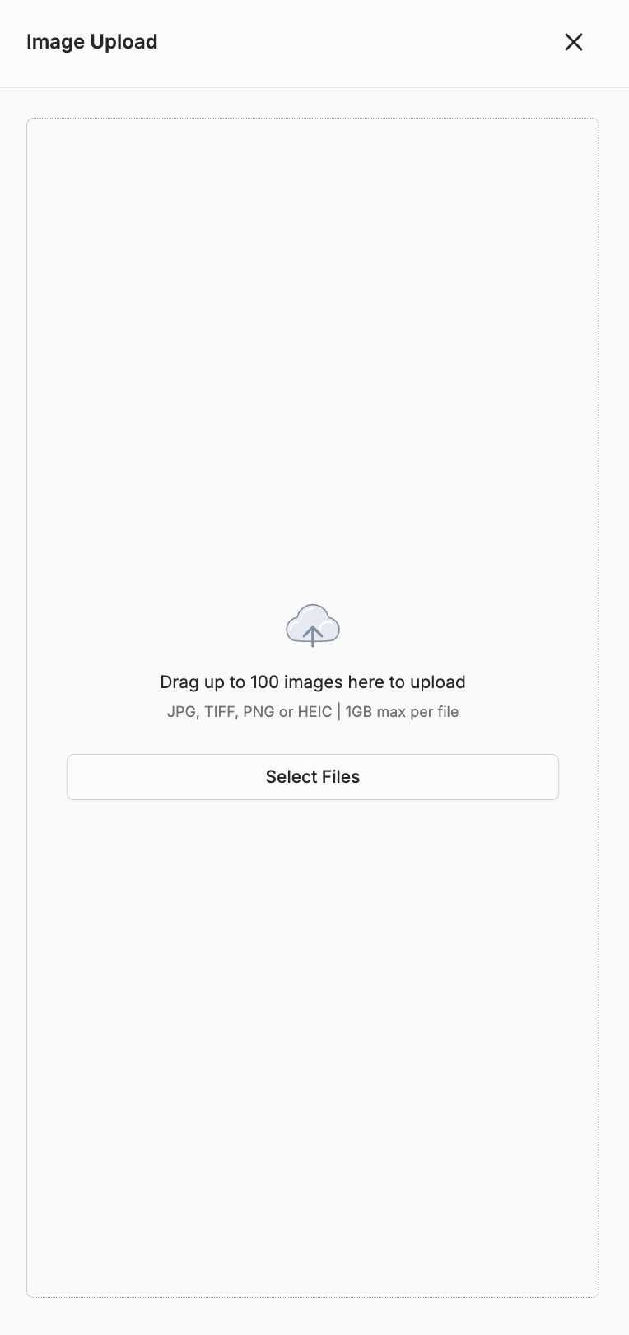Click the 'Image Upload' heading text
The height and width of the screenshot is (1335, 629).
92,42
